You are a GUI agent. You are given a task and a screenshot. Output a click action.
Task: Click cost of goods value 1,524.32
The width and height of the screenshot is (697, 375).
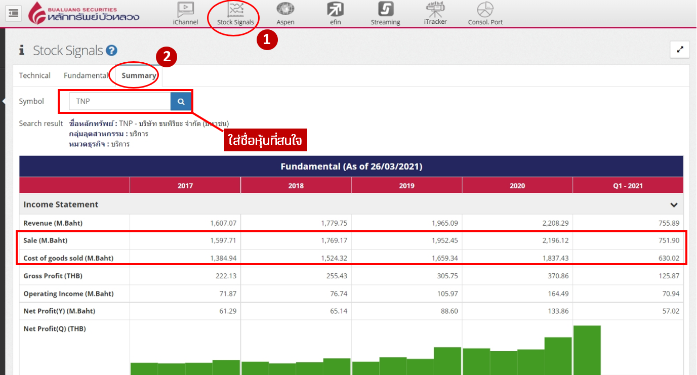[x=334, y=258]
